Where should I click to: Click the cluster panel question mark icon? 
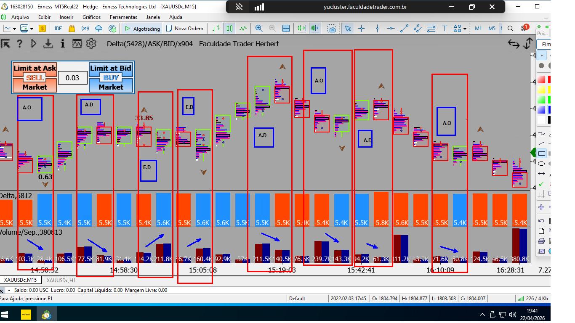click(19, 44)
